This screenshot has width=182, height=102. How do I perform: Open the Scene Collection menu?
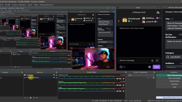(x=19, y=5)
